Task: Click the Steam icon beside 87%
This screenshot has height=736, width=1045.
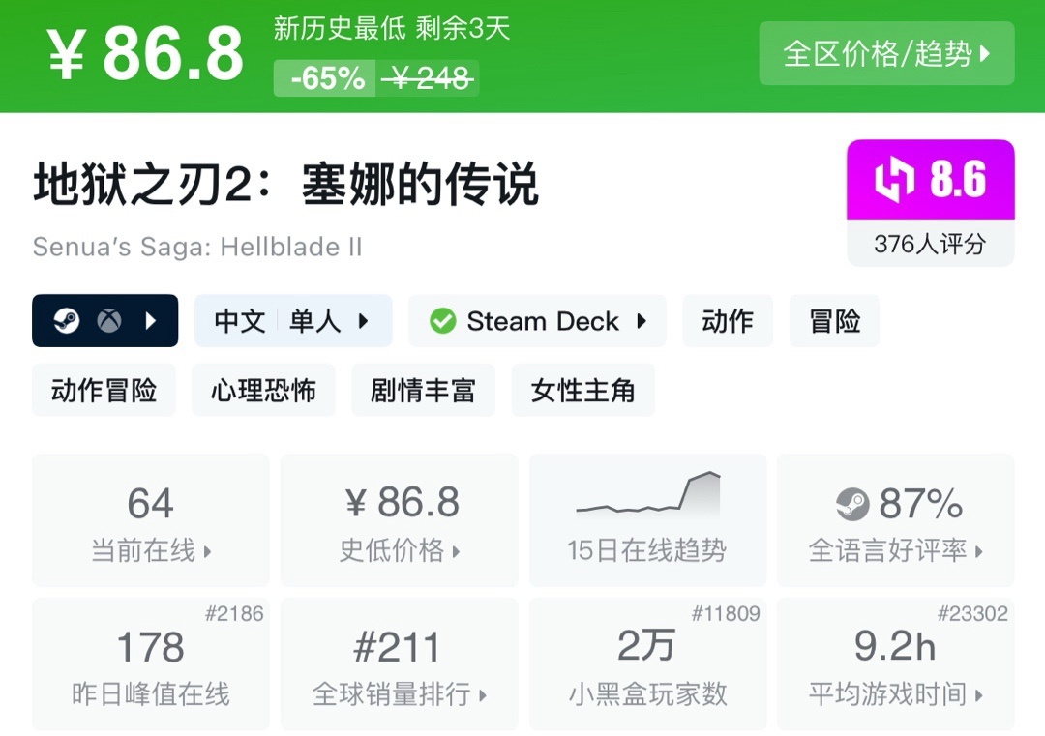Action: (x=852, y=504)
